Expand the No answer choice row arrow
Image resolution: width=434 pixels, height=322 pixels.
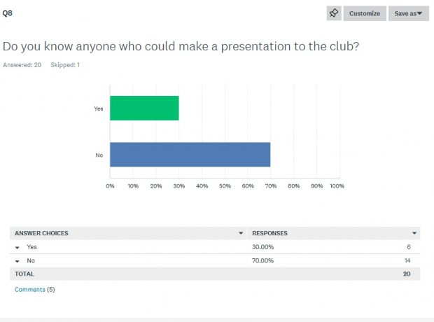click(17, 260)
